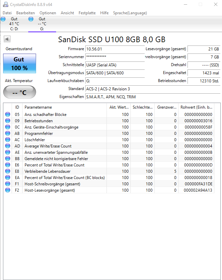
Task: Close the CrystalDiskInfo window
Action: [216, 4]
